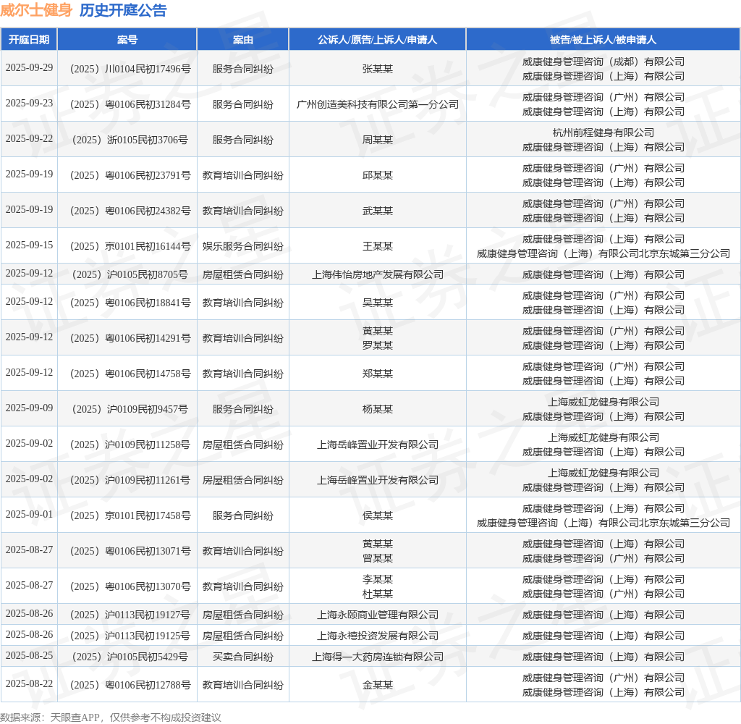Image resolution: width=741 pixels, height=724 pixels.
Task: Click case number (2025)粤0106民初24382号
Action: tap(130, 211)
